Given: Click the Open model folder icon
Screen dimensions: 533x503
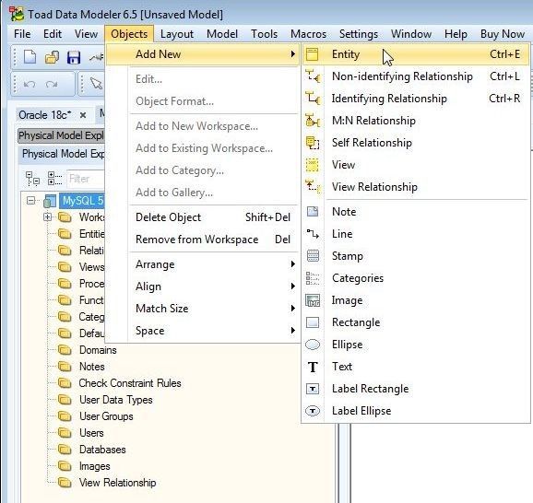Looking at the screenshot, I should point(52,57).
